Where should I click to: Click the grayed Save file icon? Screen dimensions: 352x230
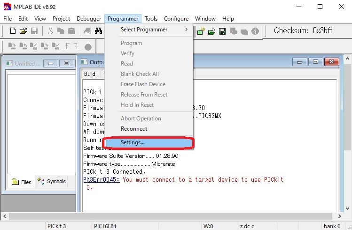(x=34, y=31)
